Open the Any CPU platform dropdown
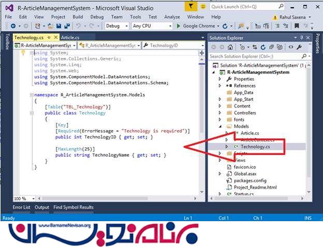The image size is (323, 247). pyautogui.click(x=149, y=26)
